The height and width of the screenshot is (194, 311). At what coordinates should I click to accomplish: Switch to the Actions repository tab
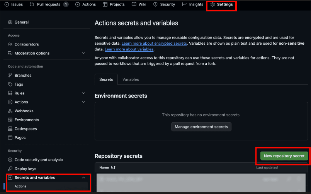85,4
